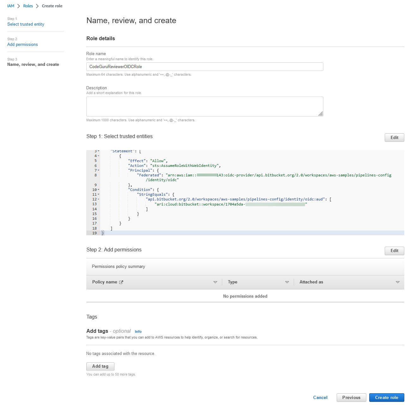Click the Create role button

point(387,398)
